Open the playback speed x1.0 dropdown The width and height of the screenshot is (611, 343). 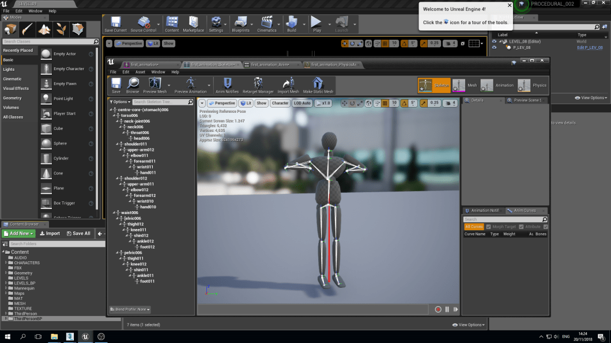point(323,103)
